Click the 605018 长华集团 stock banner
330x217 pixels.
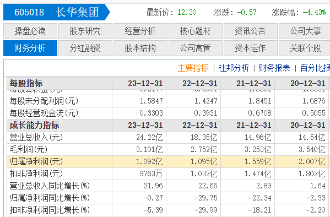pyautogui.click(x=56, y=12)
